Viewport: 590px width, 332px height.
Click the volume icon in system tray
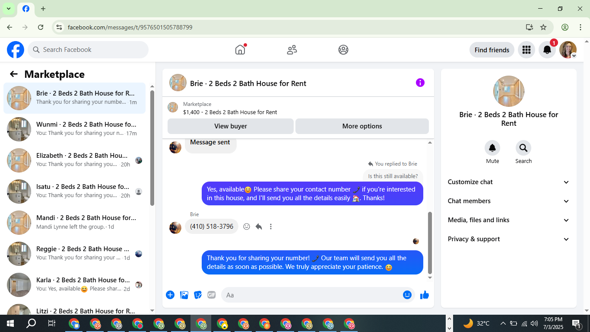pos(534,323)
